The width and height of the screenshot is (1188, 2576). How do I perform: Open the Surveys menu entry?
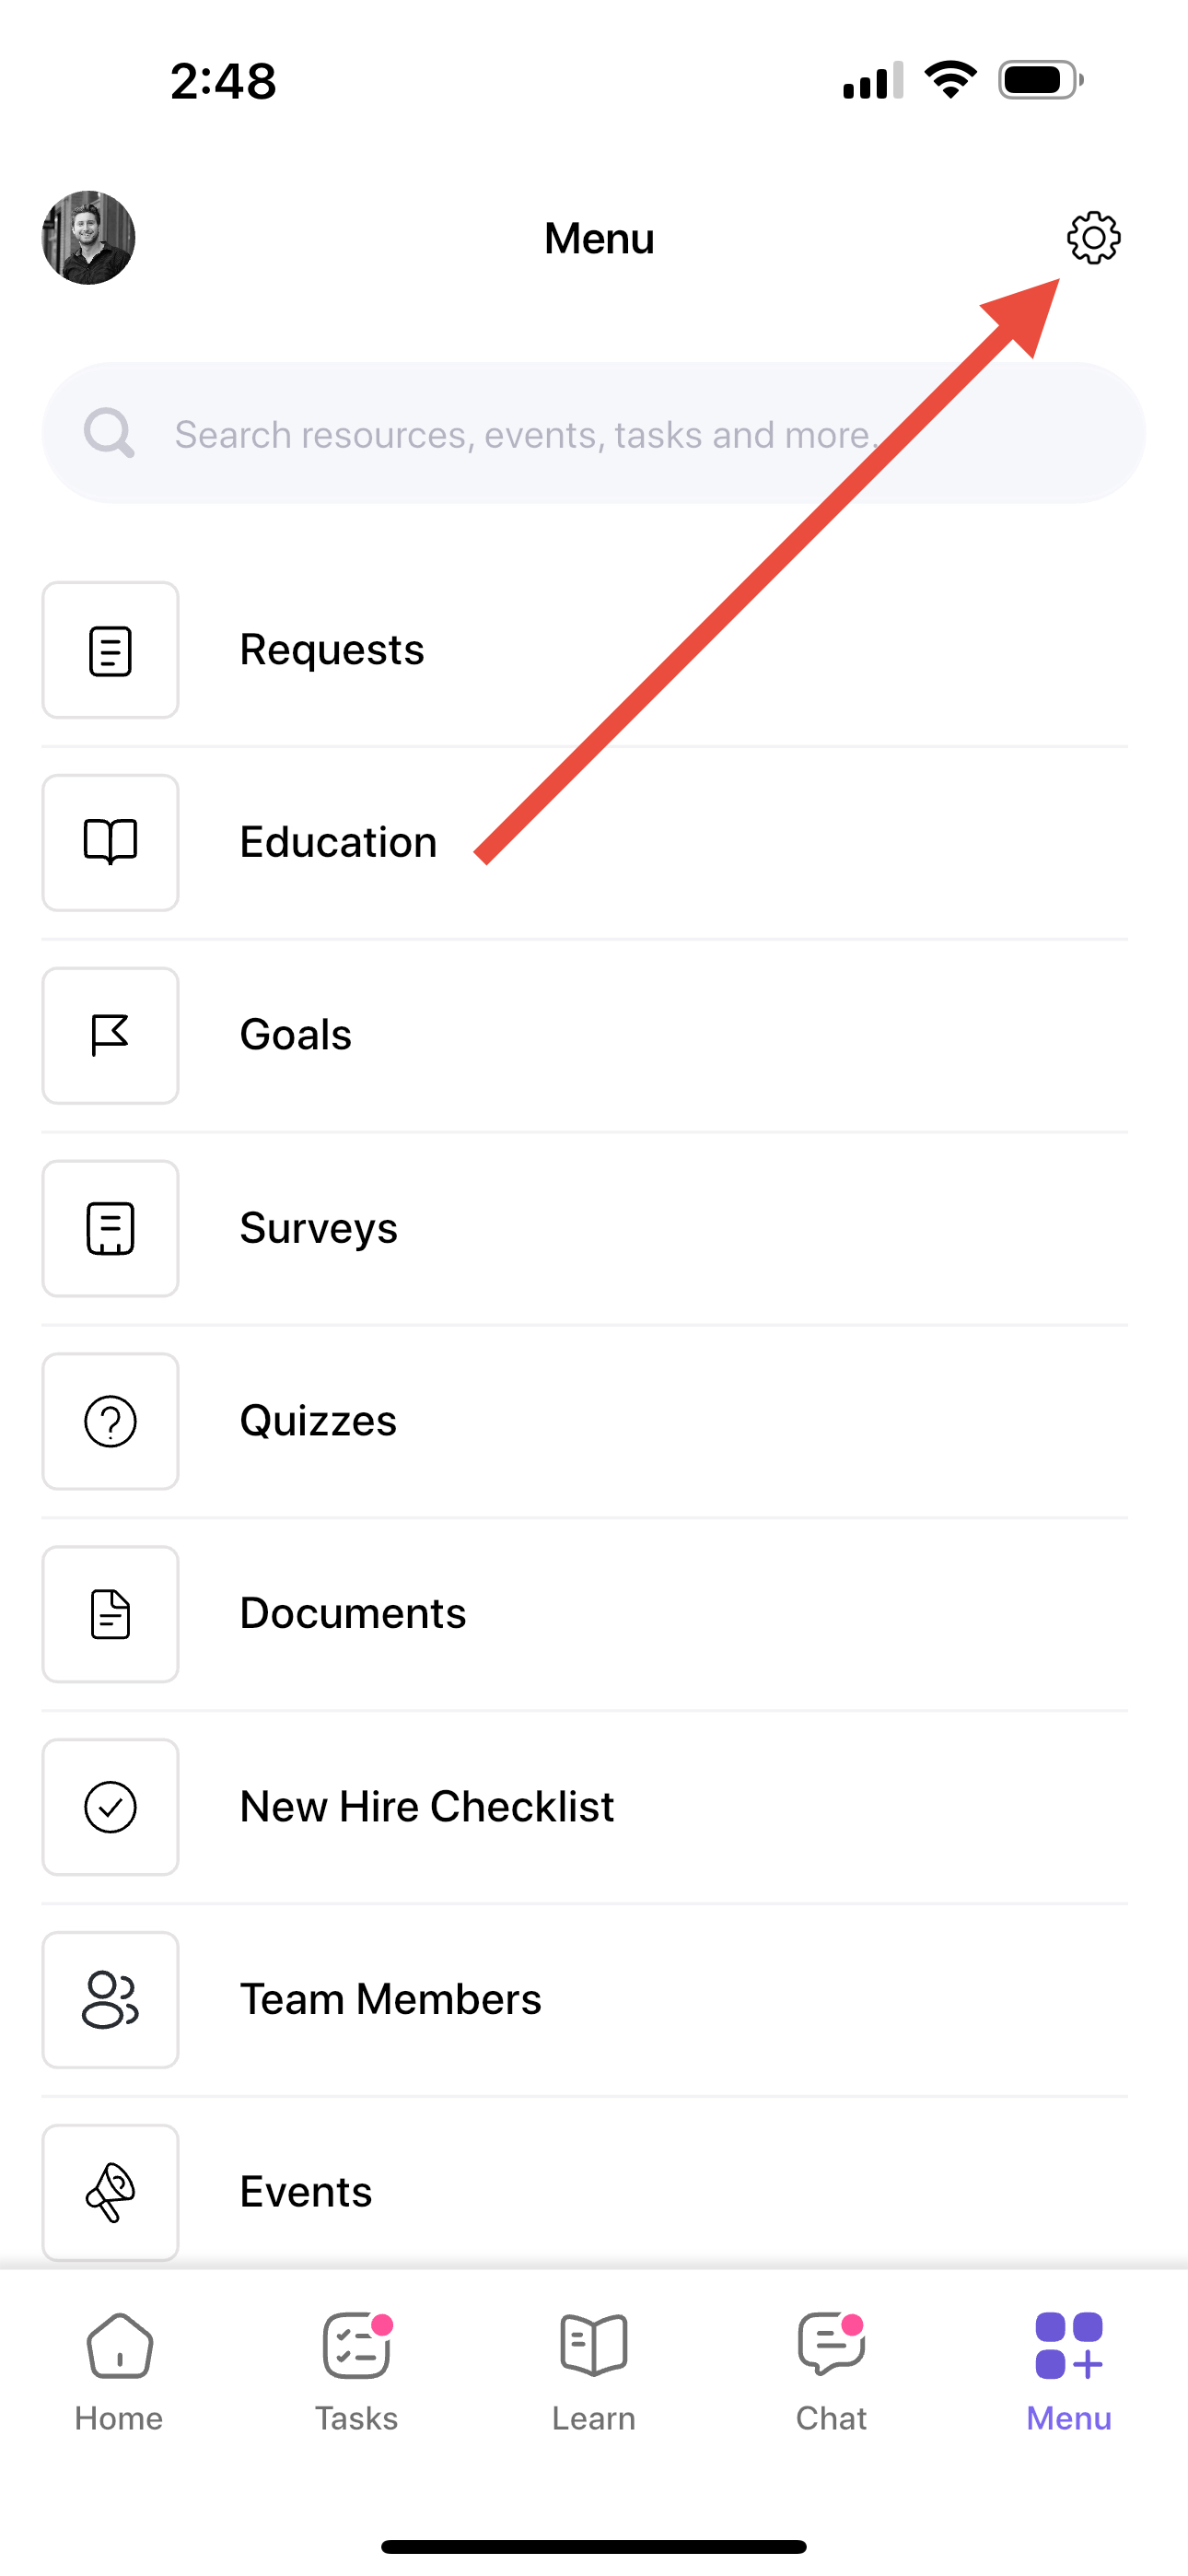pyautogui.click(x=585, y=1229)
